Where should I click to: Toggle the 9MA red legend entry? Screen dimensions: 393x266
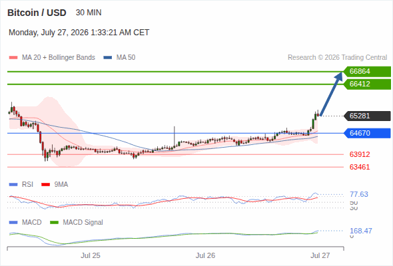(55, 184)
